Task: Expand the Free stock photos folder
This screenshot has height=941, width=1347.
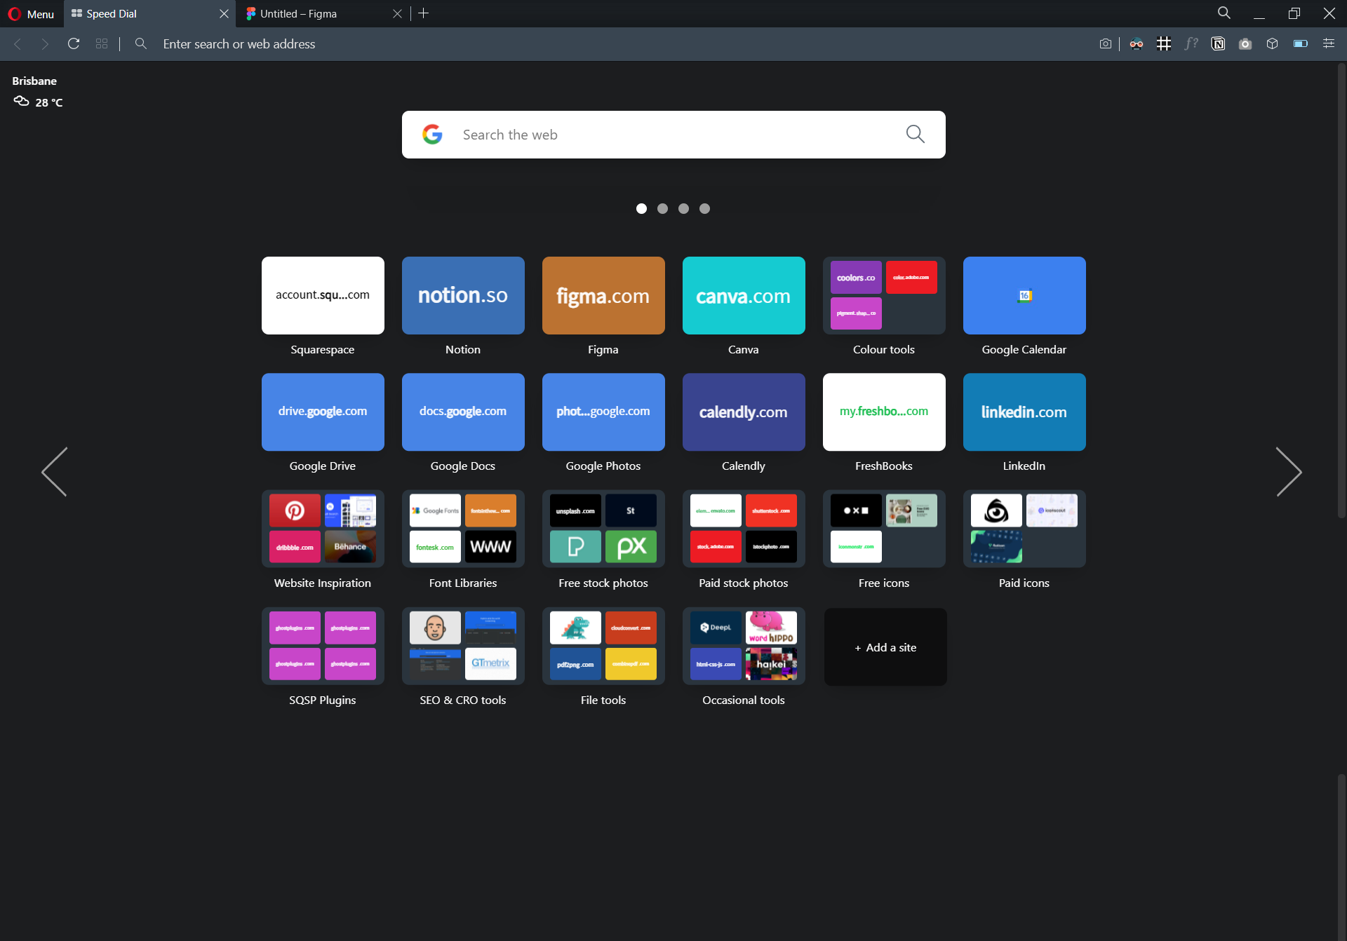Action: [x=603, y=529]
